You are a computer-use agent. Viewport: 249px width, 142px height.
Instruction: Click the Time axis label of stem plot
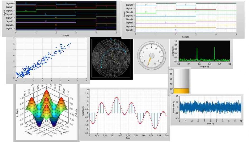click(128, 138)
